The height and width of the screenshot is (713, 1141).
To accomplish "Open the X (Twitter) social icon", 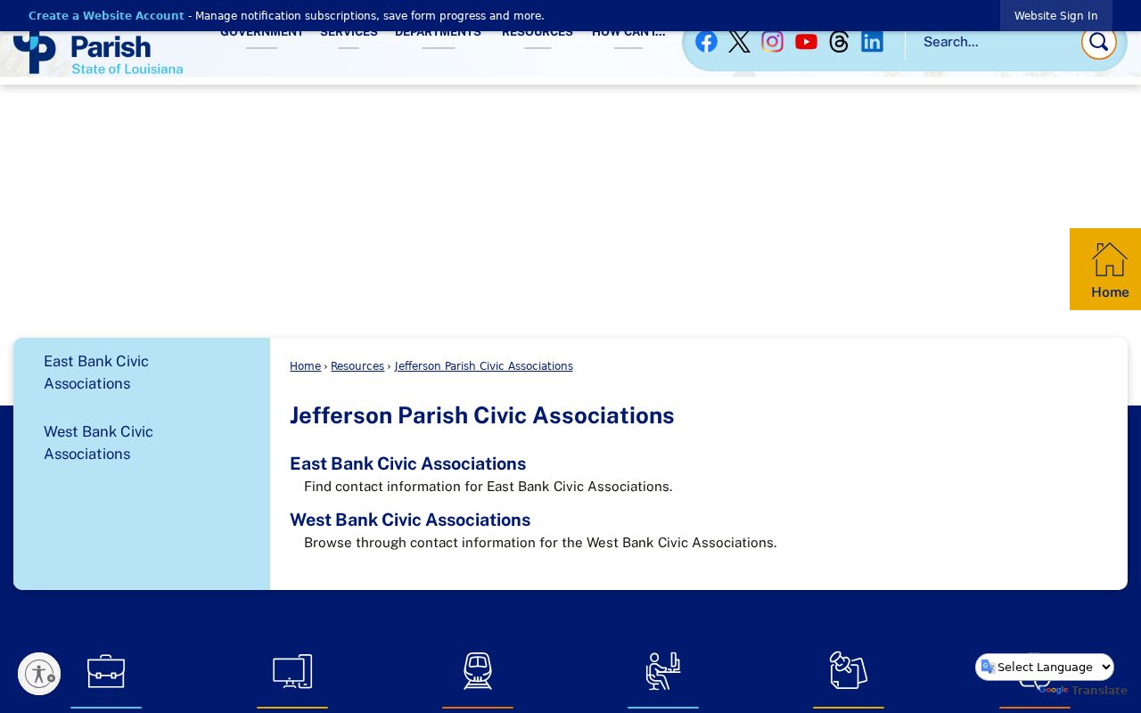I will point(739,42).
